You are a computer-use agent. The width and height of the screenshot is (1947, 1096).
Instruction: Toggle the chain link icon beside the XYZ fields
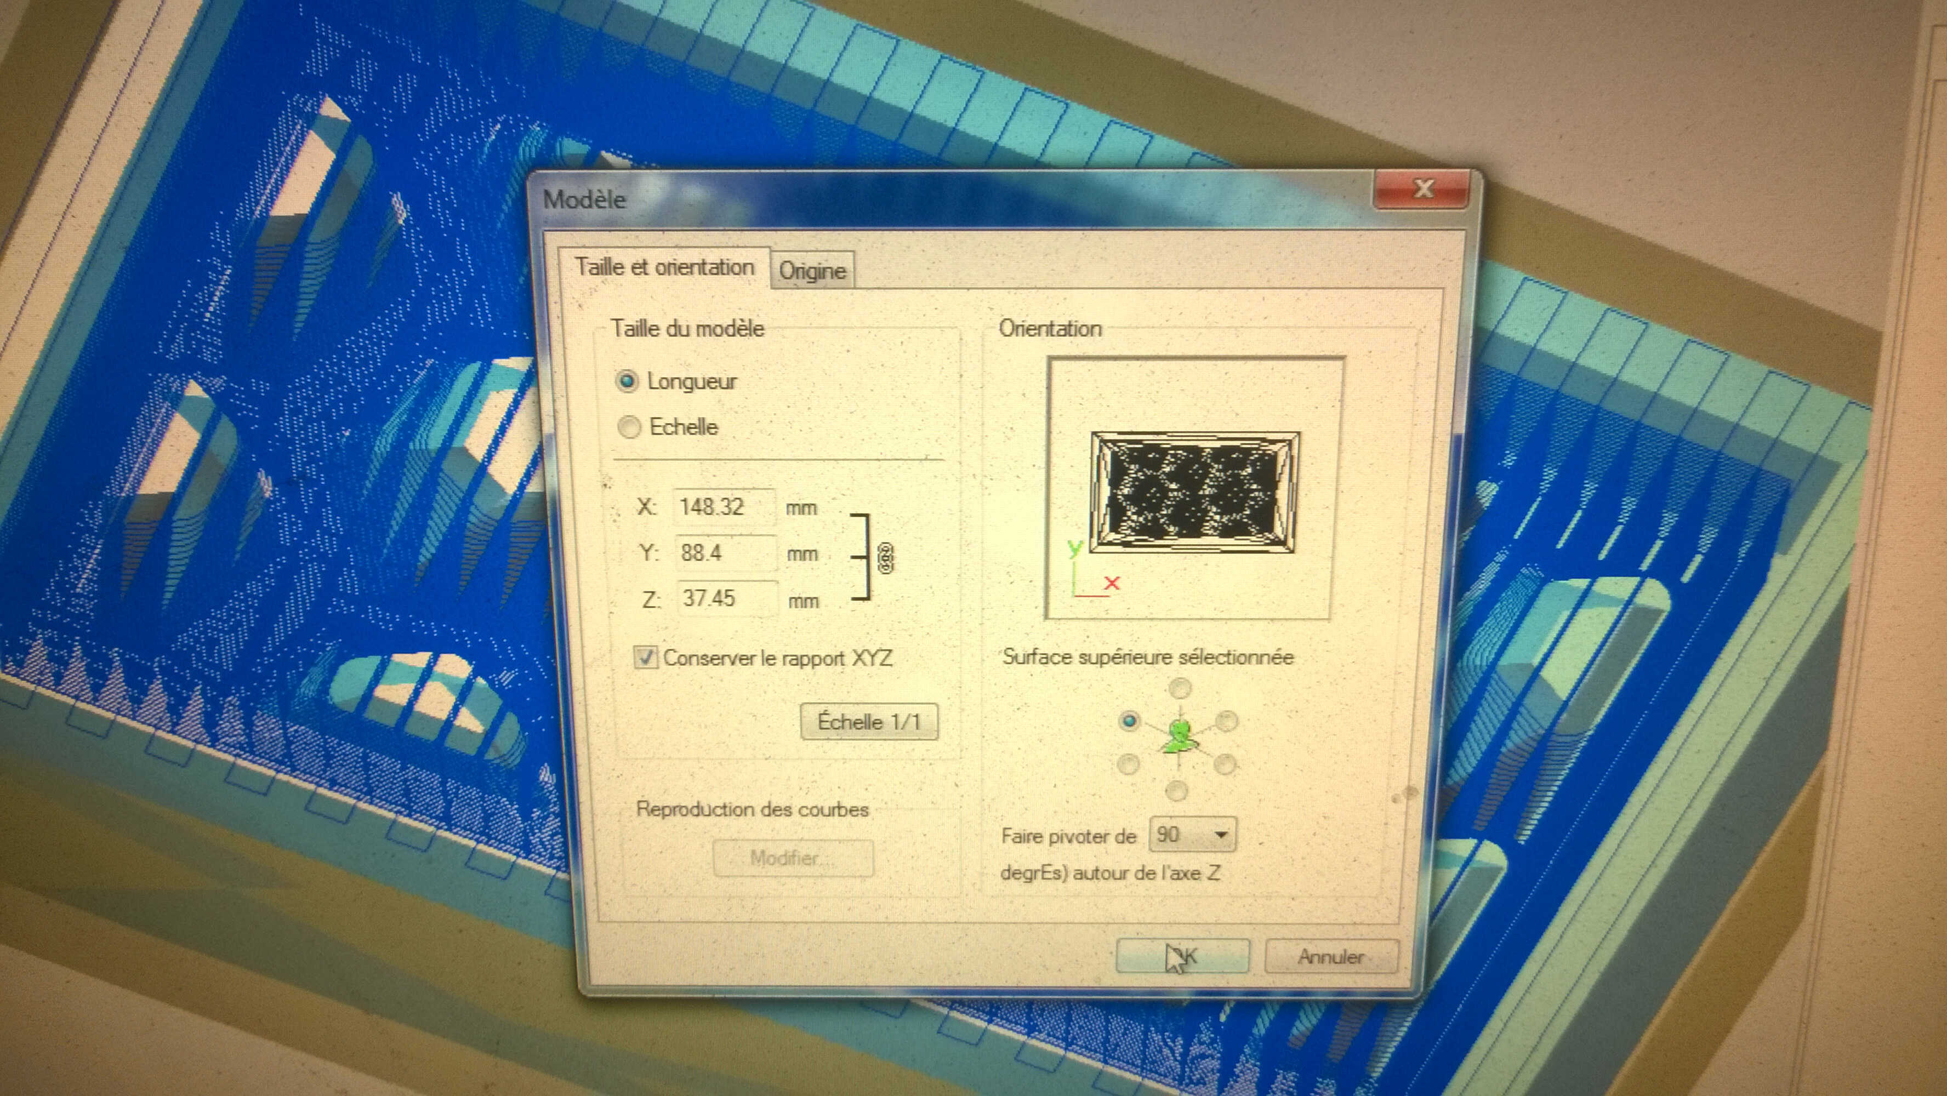885,558
